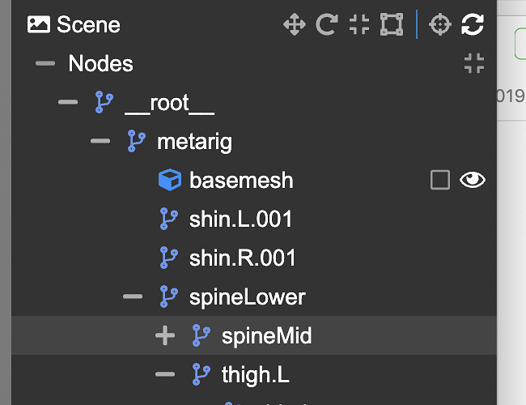Click the refresh scene icon
526x405 pixels.
[x=472, y=24]
